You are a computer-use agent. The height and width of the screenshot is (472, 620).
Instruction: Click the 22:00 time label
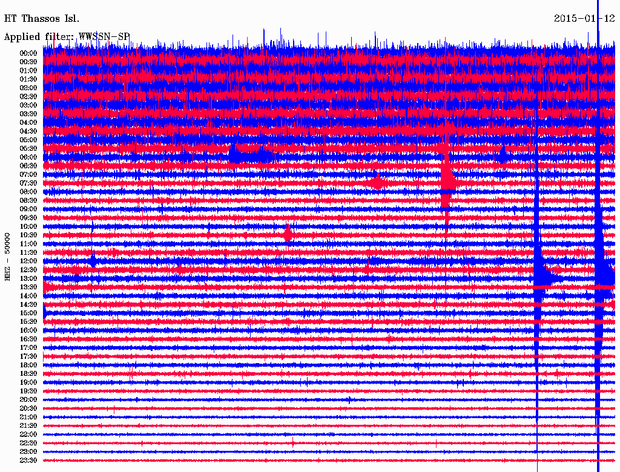click(28, 434)
